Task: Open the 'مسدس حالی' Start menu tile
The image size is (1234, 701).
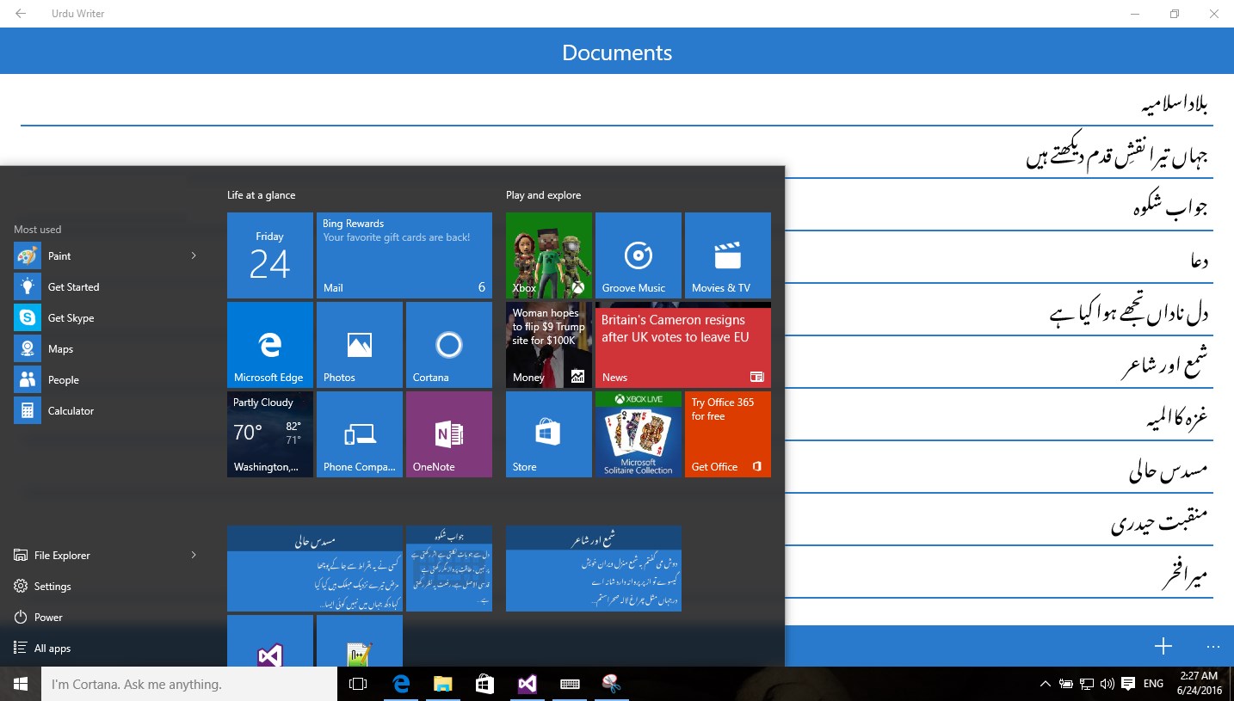Action: [315, 569]
